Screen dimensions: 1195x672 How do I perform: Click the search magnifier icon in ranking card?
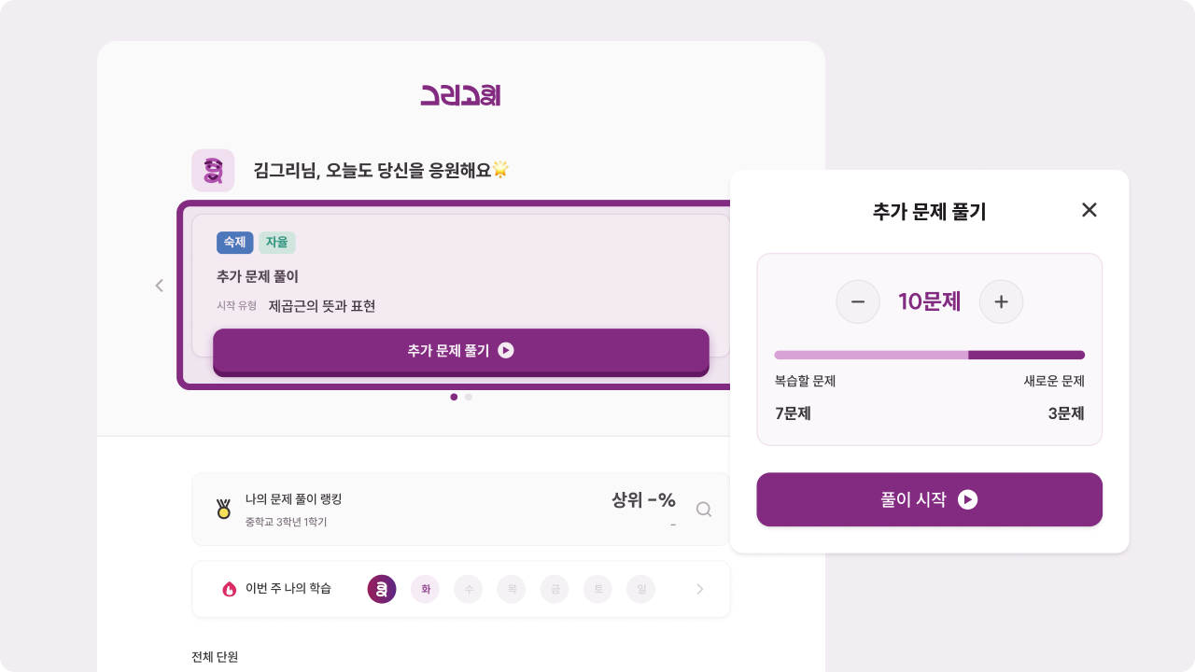coord(704,509)
